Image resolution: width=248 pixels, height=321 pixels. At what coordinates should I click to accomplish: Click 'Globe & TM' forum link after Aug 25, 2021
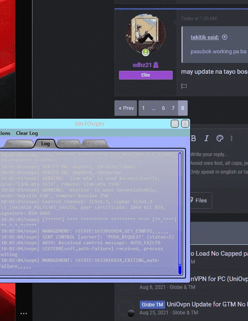click(x=185, y=313)
